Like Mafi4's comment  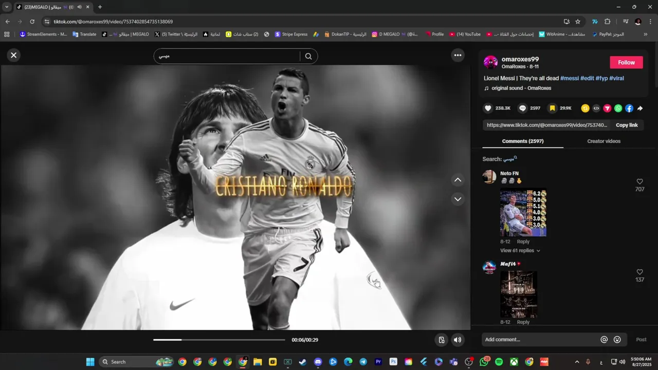click(x=639, y=272)
